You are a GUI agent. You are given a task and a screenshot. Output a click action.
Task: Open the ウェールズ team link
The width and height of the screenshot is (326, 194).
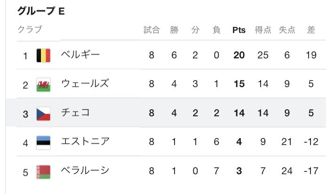click(x=85, y=84)
